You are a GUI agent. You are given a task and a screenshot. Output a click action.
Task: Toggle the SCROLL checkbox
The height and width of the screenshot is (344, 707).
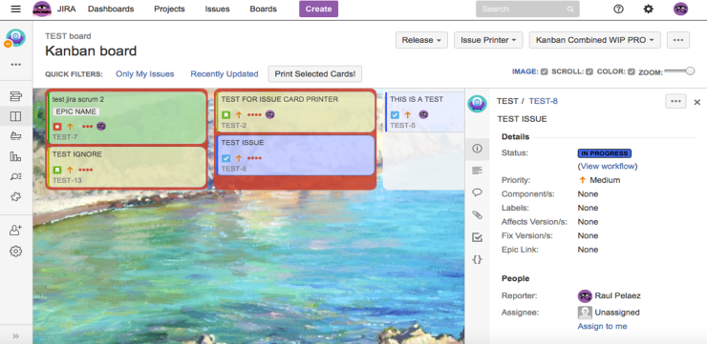coord(589,71)
